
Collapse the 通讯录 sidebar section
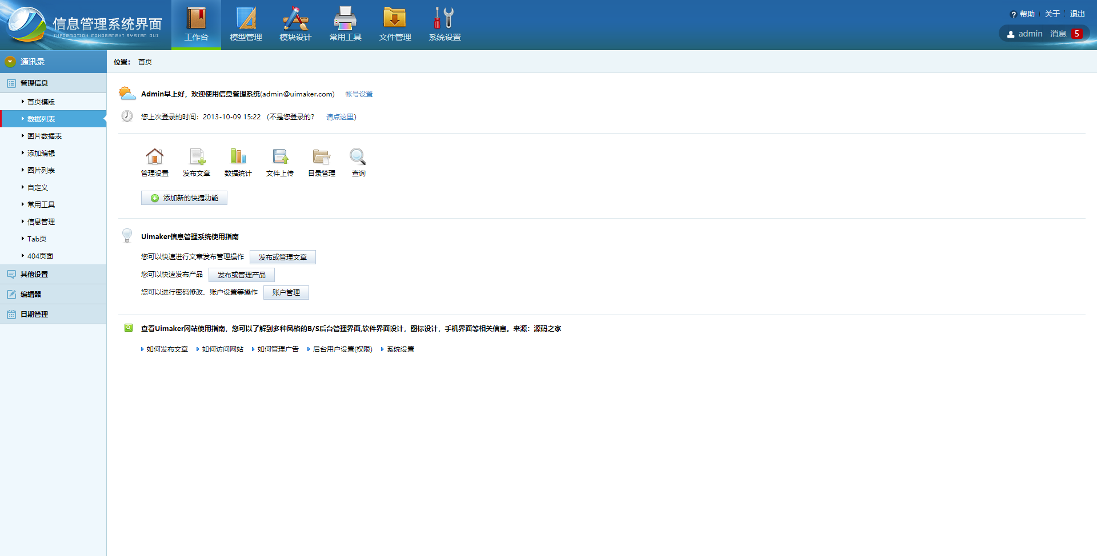53,61
